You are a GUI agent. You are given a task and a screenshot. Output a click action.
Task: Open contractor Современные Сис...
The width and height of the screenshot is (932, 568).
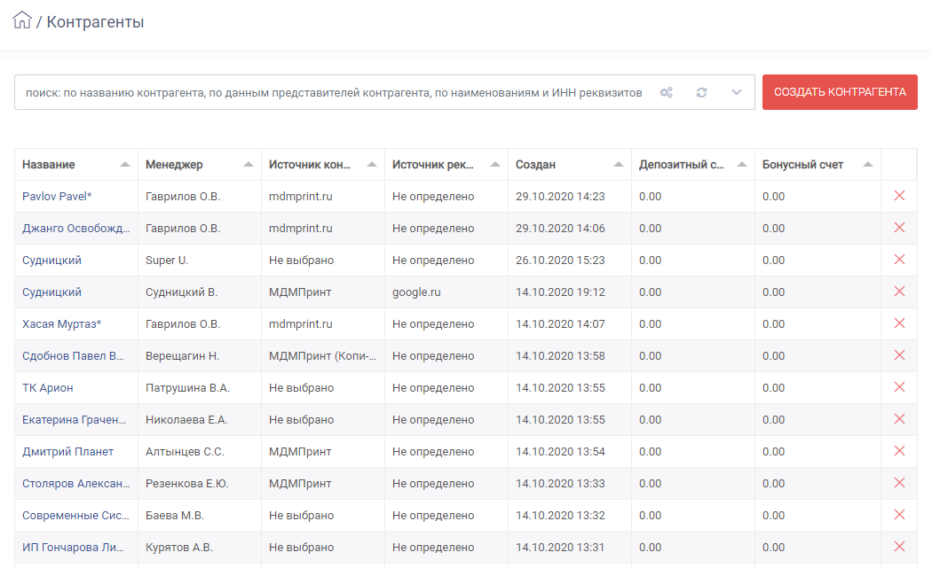pyautogui.click(x=75, y=516)
